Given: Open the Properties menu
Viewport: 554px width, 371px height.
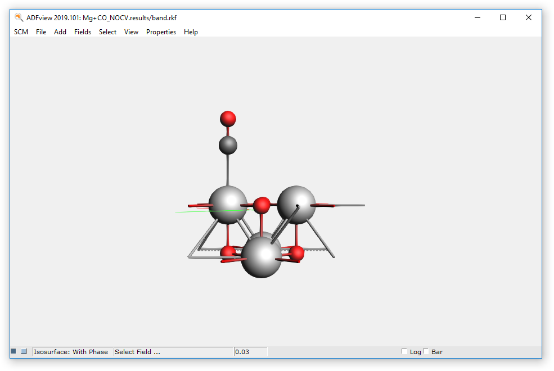Looking at the screenshot, I should (161, 32).
